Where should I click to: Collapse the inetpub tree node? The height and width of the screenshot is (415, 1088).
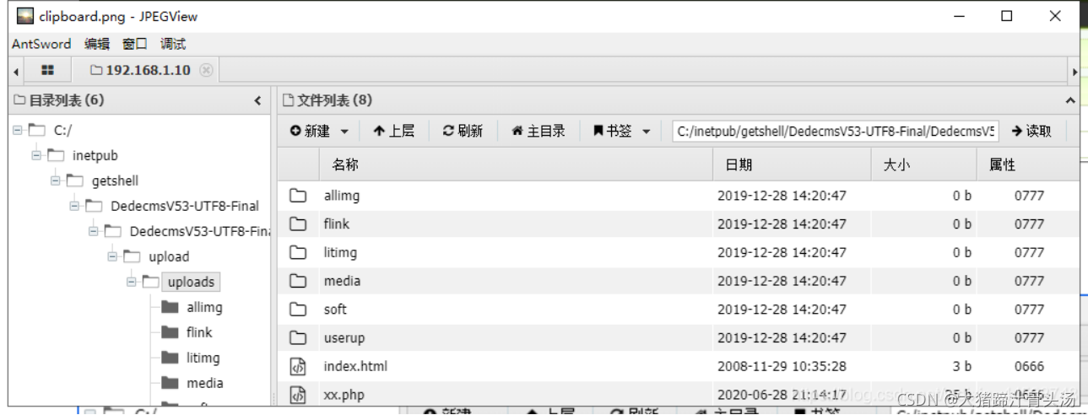tap(36, 155)
